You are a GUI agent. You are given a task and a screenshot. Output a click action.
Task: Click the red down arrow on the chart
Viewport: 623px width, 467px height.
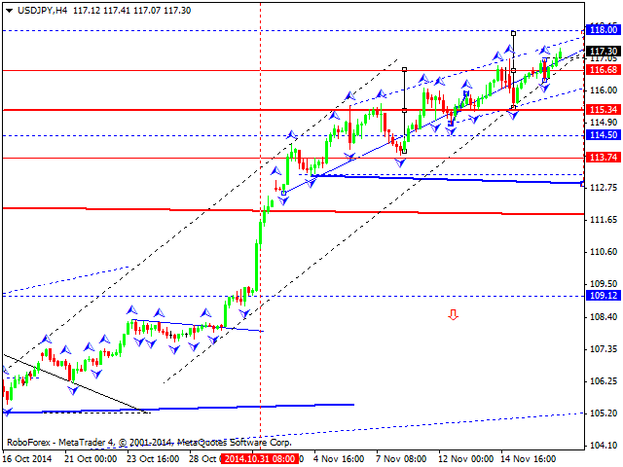point(453,314)
